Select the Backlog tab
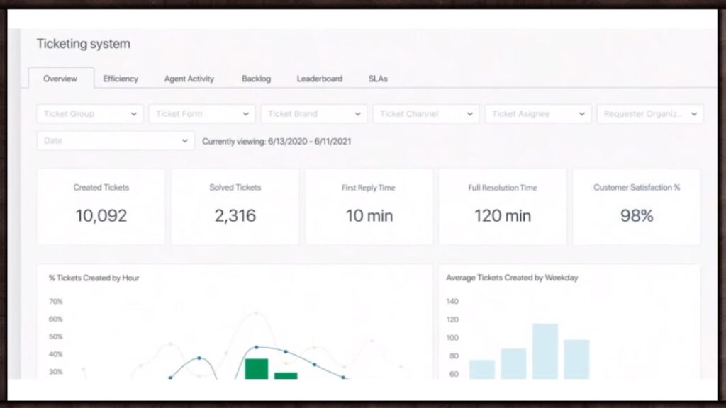 tap(256, 79)
